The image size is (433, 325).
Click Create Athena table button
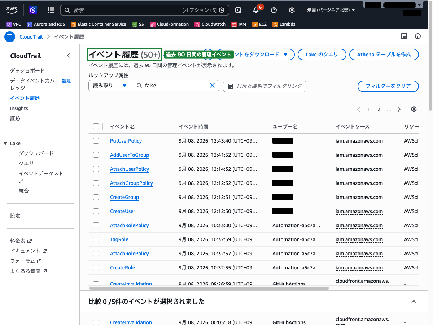click(384, 55)
